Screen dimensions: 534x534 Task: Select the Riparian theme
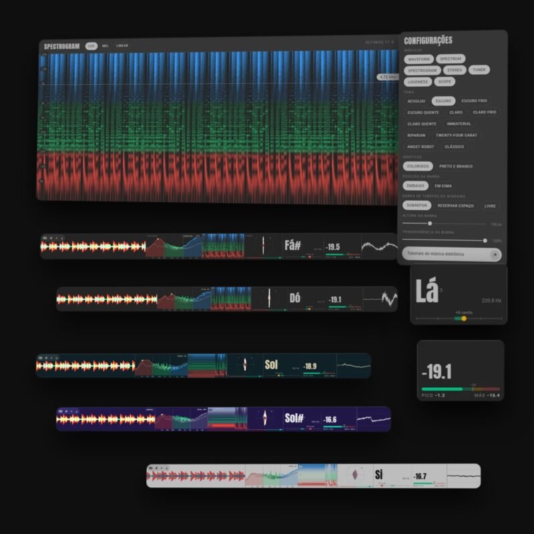pyautogui.click(x=416, y=136)
